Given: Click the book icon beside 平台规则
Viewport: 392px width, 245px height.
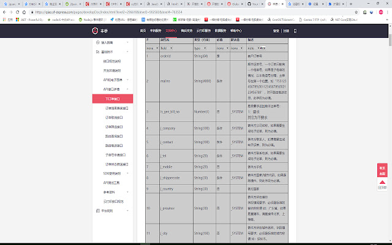Looking at the screenshot, I should pyautogui.click(x=98, y=211).
